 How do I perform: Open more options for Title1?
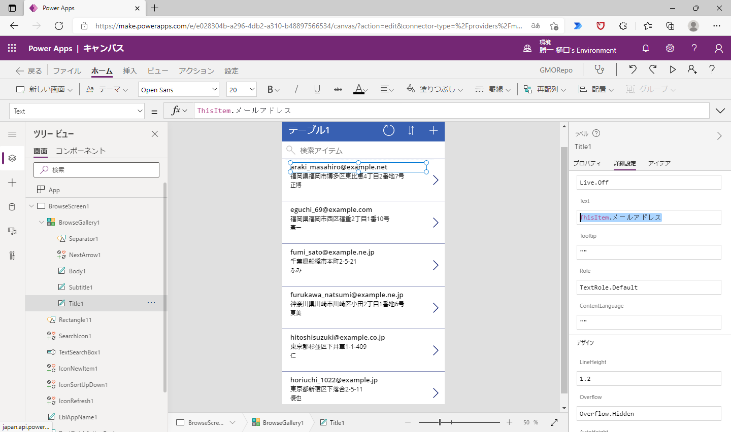pos(151,303)
